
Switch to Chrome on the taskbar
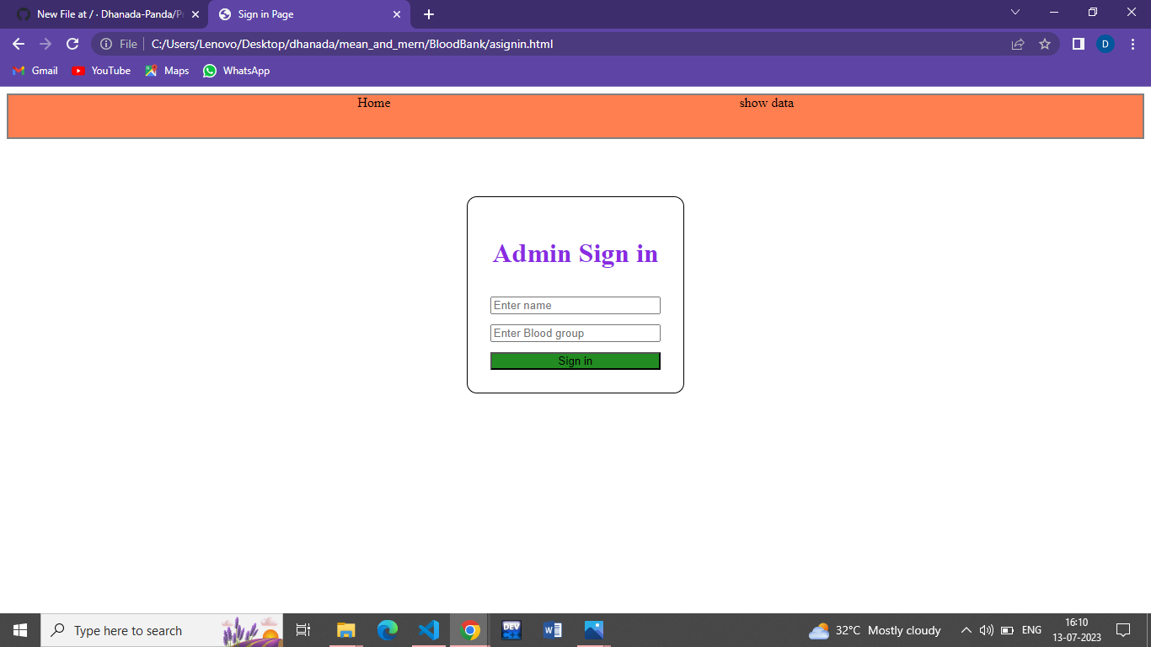(x=470, y=630)
